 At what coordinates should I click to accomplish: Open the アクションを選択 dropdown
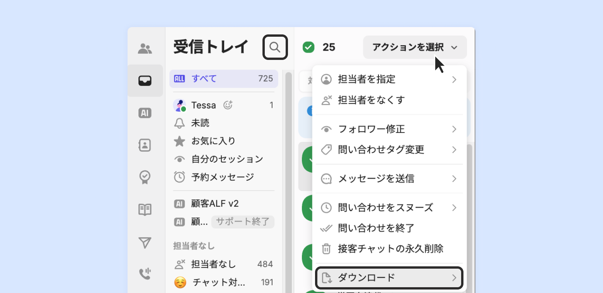pyautogui.click(x=415, y=47)
